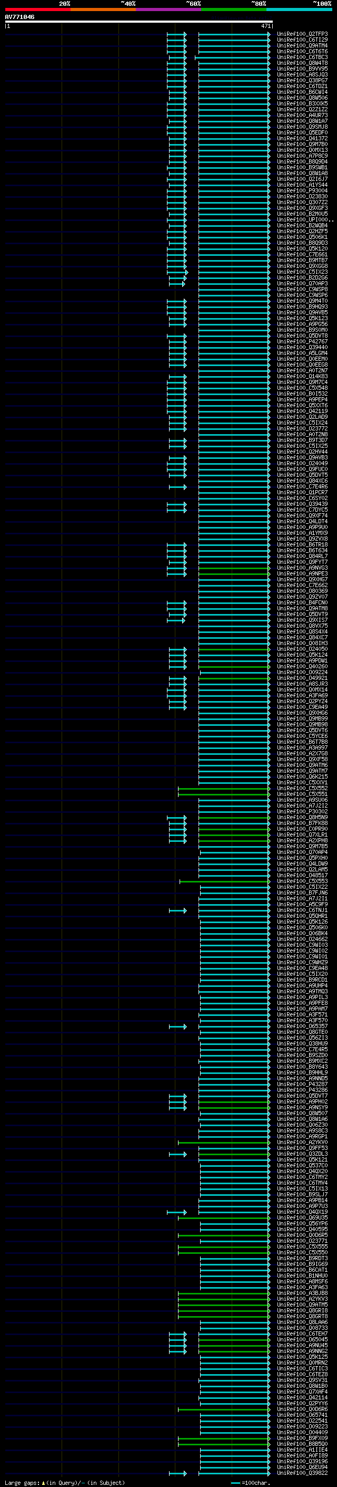Select label UniRef100_Q9SMJ8
This screenshot has height=1487, width=337.
coord(302,127)
